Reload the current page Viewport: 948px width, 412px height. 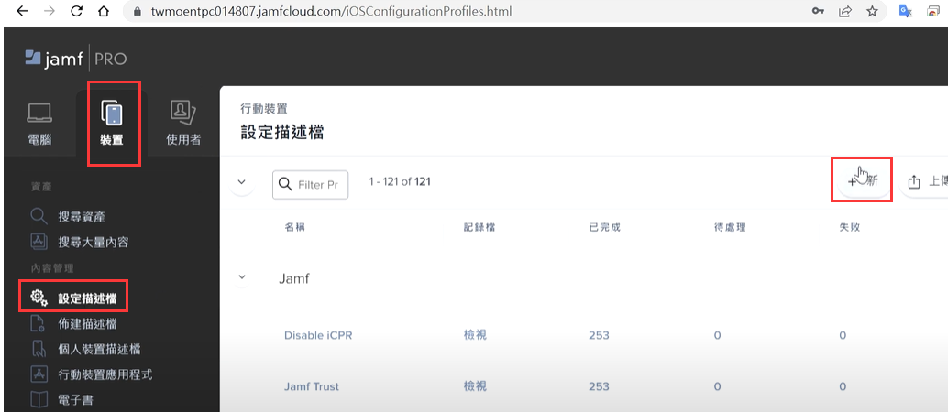point(76,11)
